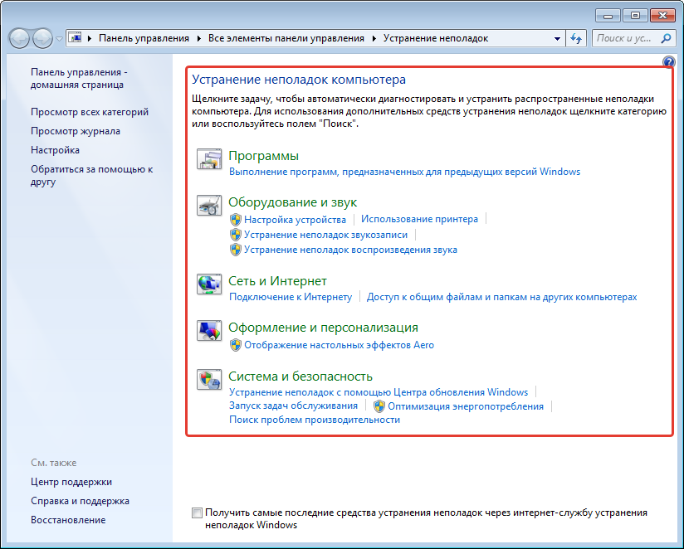Open Настройка in the sidebar

coord(55,150)
